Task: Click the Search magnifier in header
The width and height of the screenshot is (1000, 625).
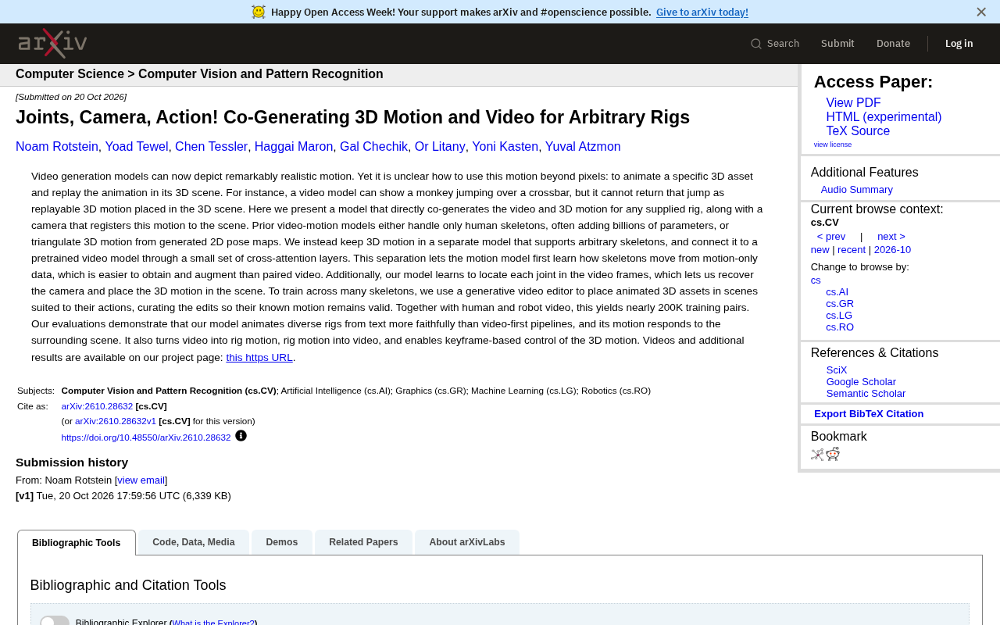Action: click(756, 44)
